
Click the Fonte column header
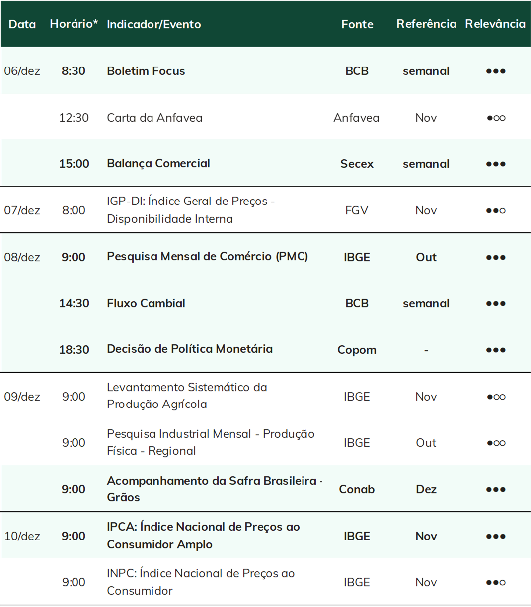[357, 24]
